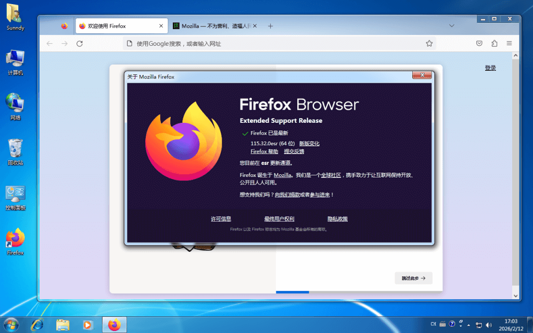Select the 控制面板 desktop icon
This screenshot has height=333, width=533.
click(x=15, y=198)
